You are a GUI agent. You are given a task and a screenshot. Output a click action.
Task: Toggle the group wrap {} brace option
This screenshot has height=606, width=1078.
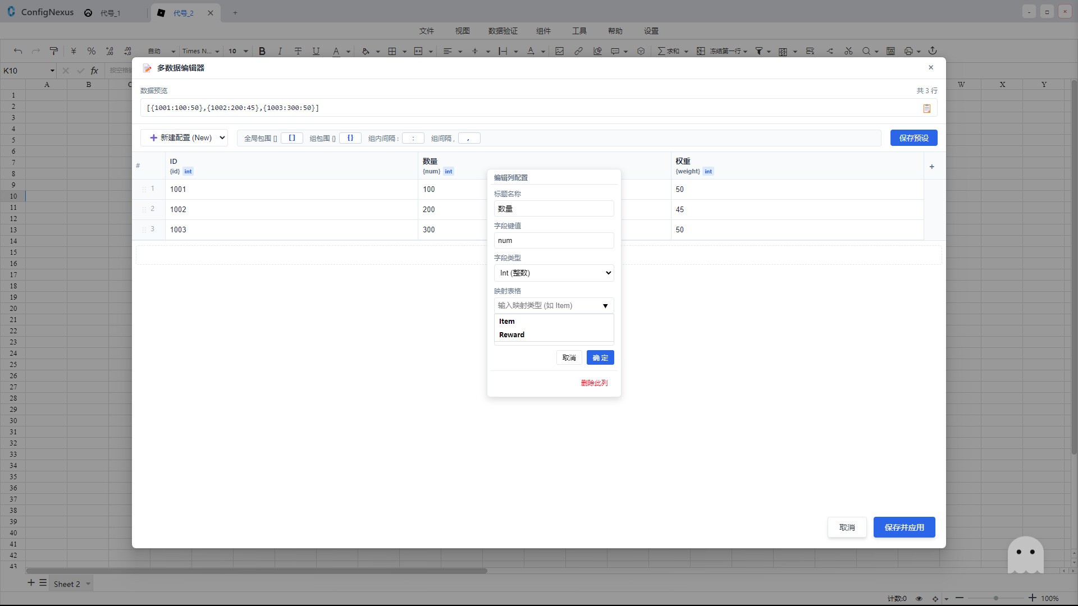point(350,138)
